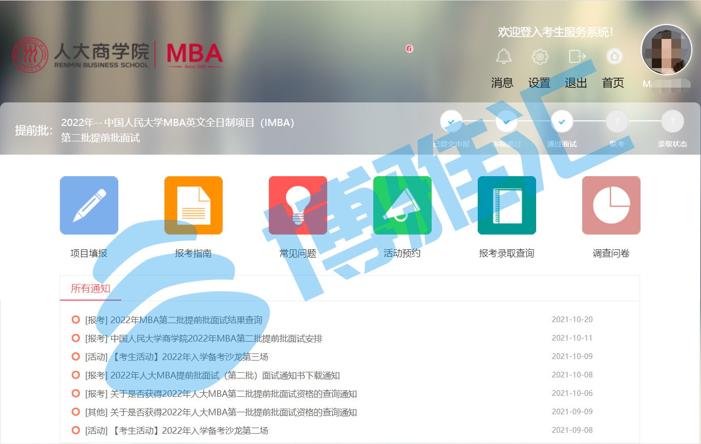
Task: Click the date 2021-10-09
Action: (572, 356)
